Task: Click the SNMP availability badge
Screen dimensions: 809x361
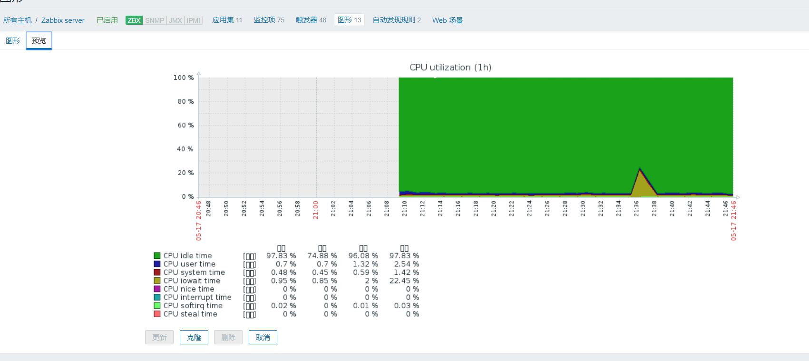Action: click(155, 20)
